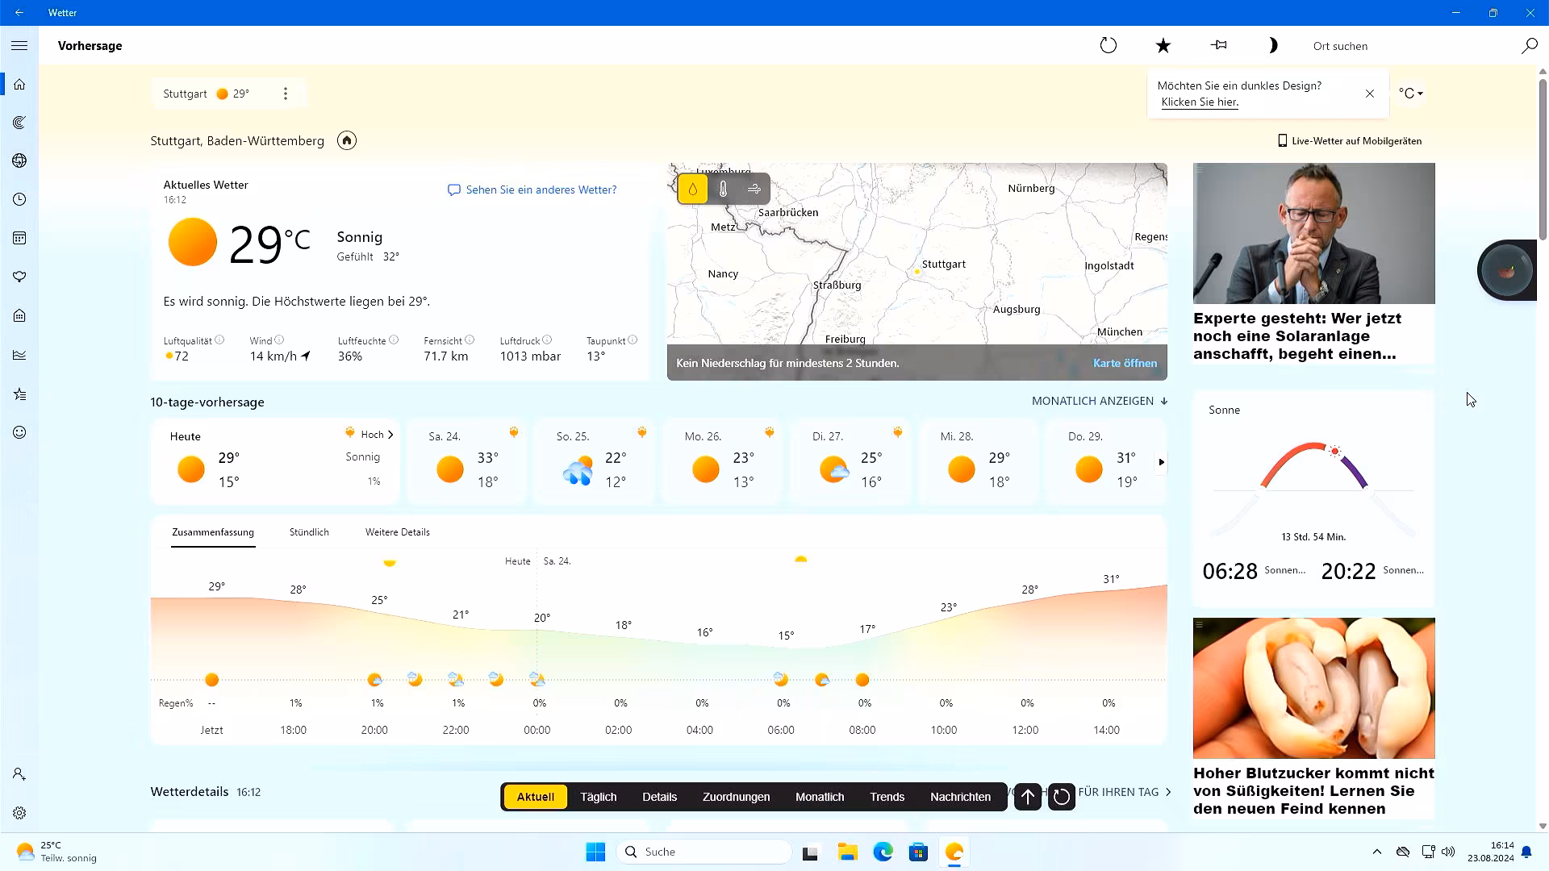Switch to Stündlich tab
Image resolution: width=1549 pixels, height=871 pixels.
pos(309,532)
